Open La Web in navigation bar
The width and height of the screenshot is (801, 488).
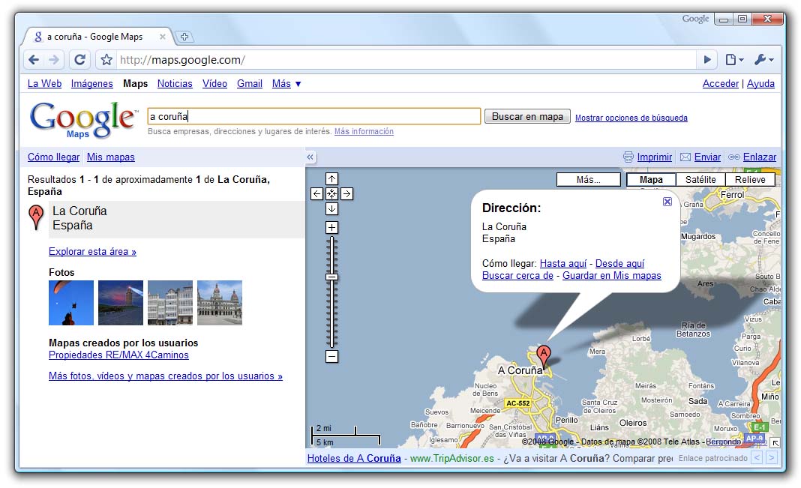tap(44, 84)
